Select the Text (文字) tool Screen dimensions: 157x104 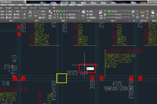coord(30,14)
